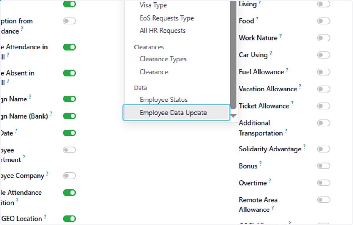Switch on the Fuel Allowance toggle
This screenshot has height=225, width=353.
(324, 72)
